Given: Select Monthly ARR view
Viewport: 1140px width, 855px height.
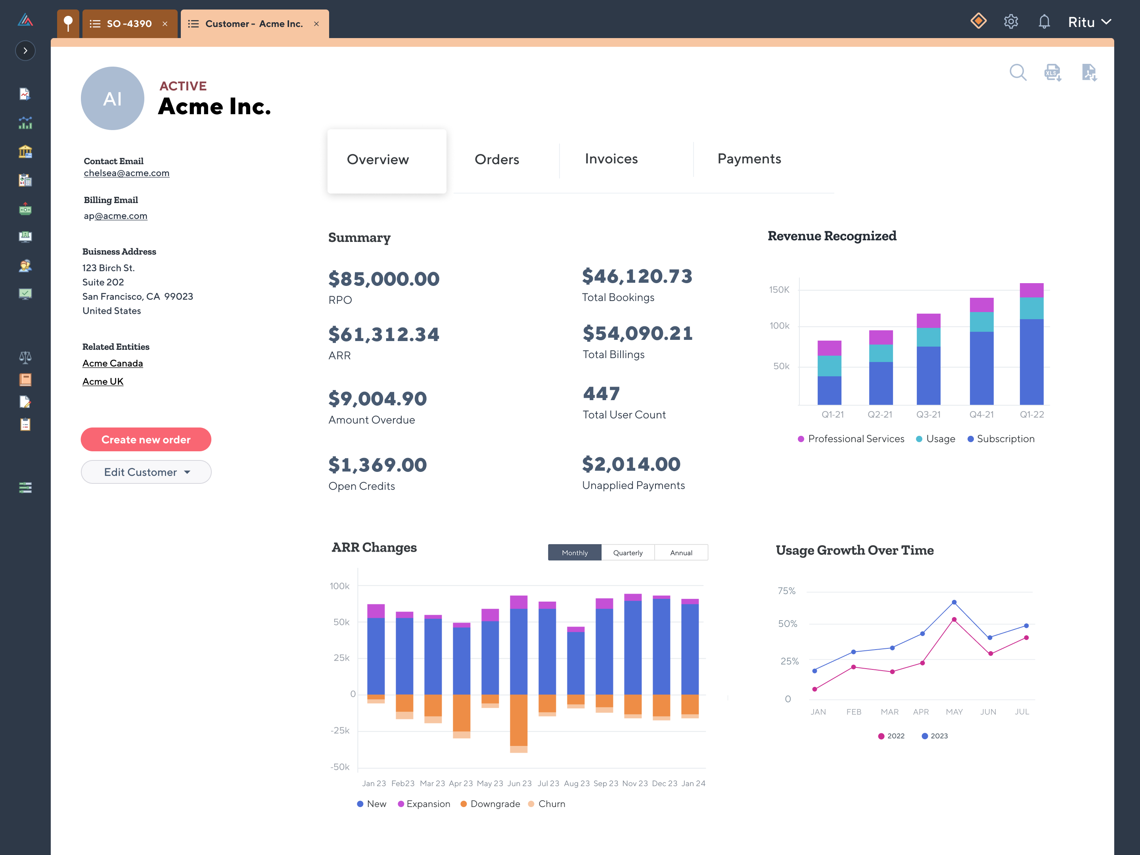Looking at the screenshot, I should 575,552.
